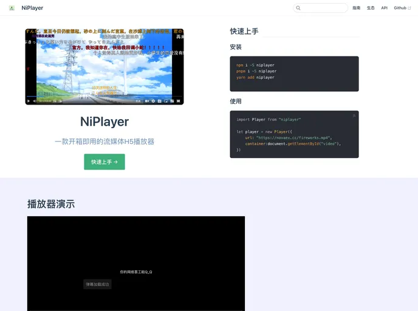418x311 pixels.
Task: Open the API navigation item
Action: coord(384,8)
